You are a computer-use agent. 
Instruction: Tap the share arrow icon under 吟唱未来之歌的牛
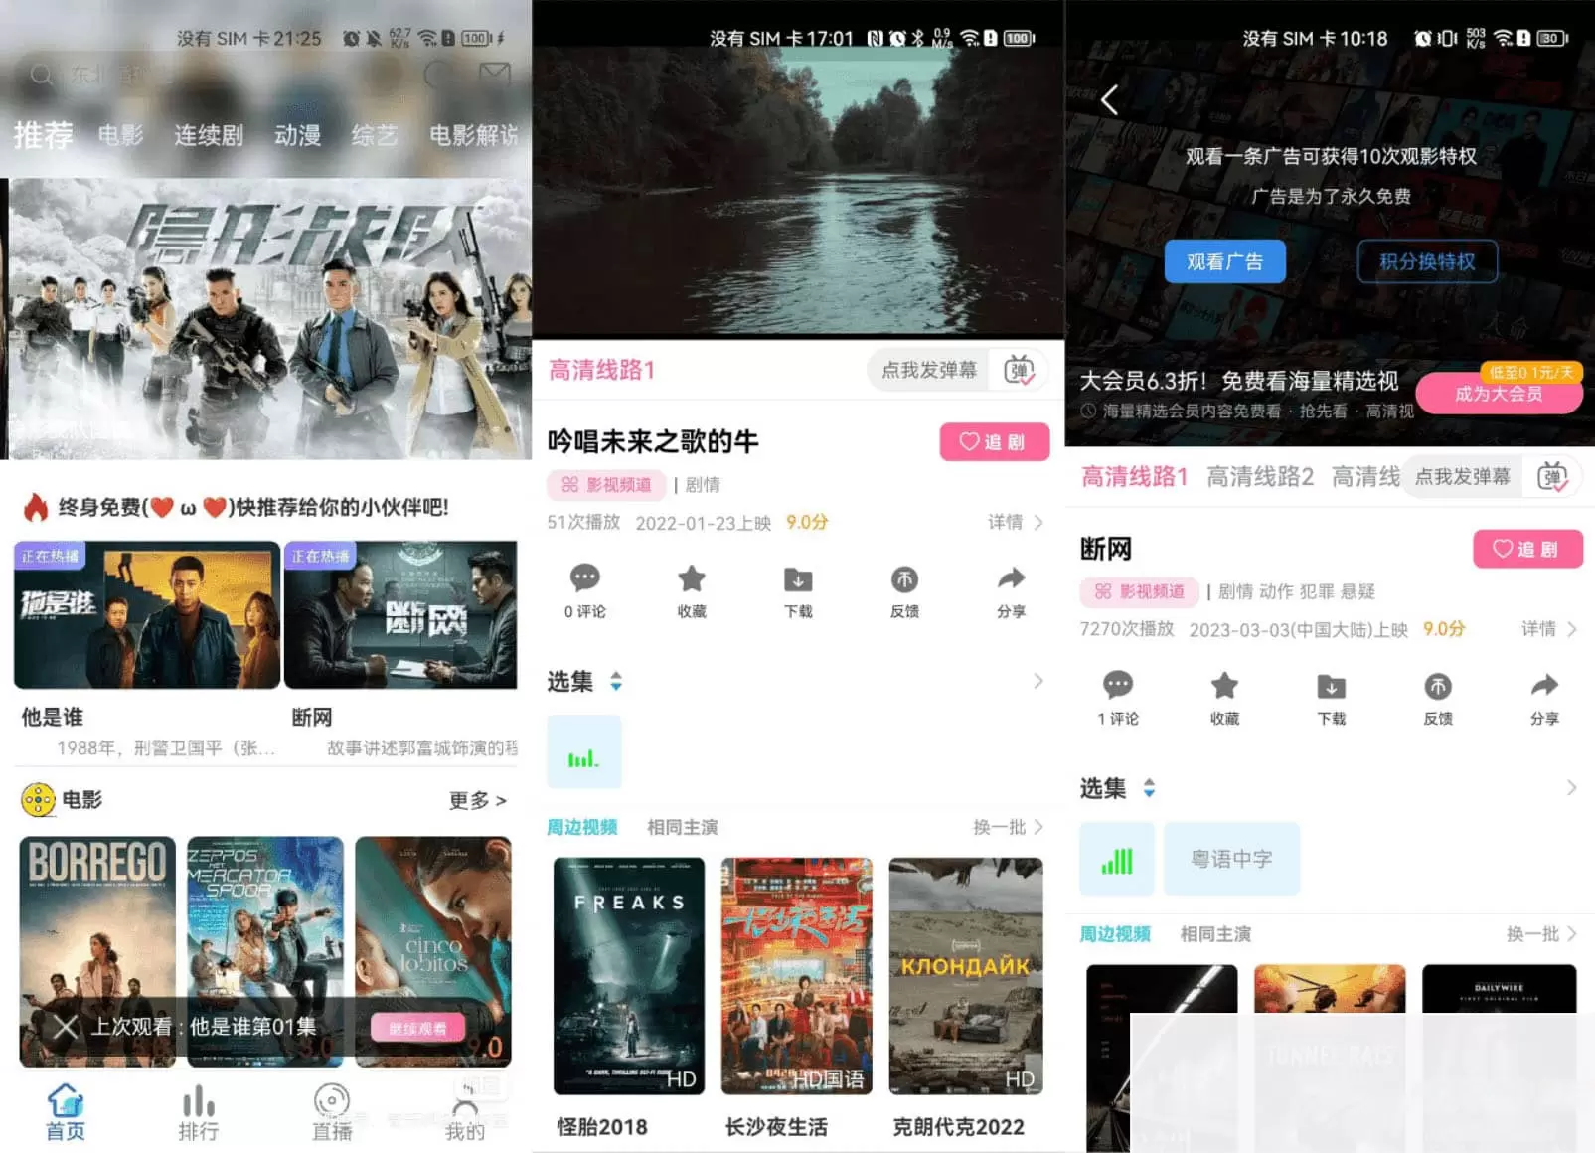[1011, 577]
